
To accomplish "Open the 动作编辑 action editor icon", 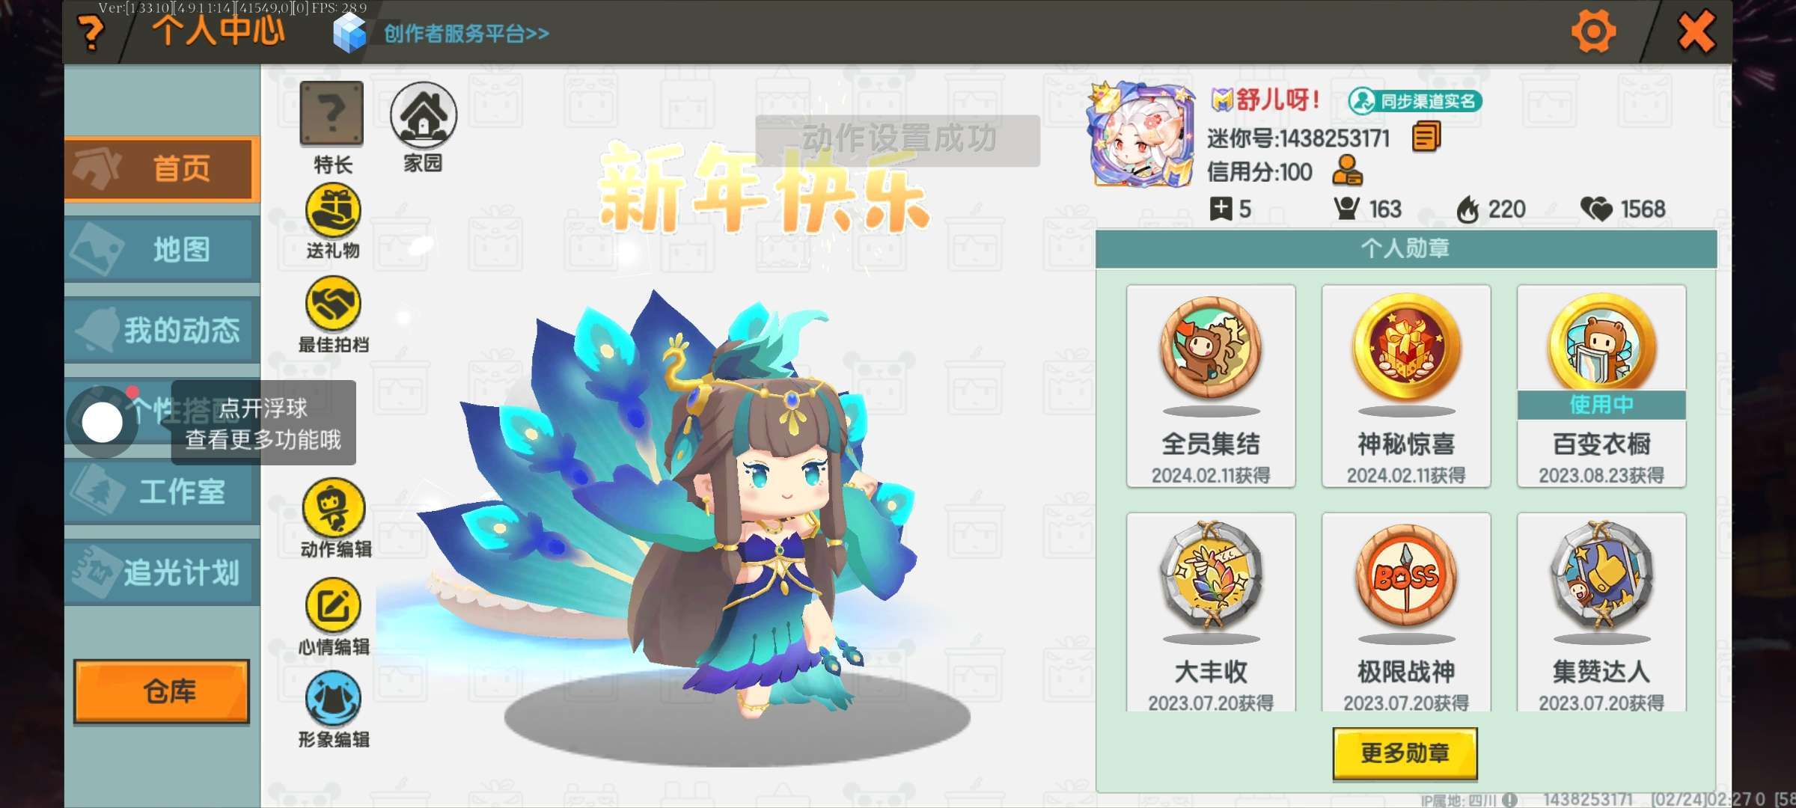I will coord(334,507).
